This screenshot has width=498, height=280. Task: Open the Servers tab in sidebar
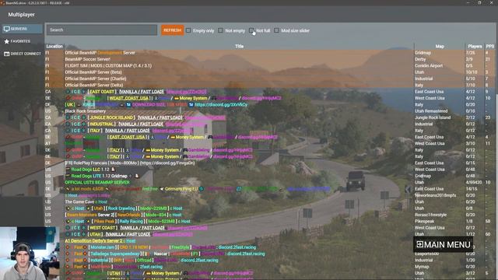(22, 29)
